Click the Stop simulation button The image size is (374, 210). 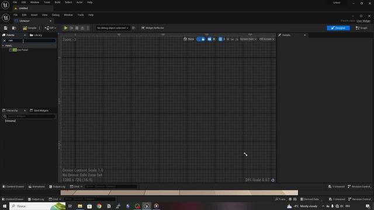click(x=77, y=28)
